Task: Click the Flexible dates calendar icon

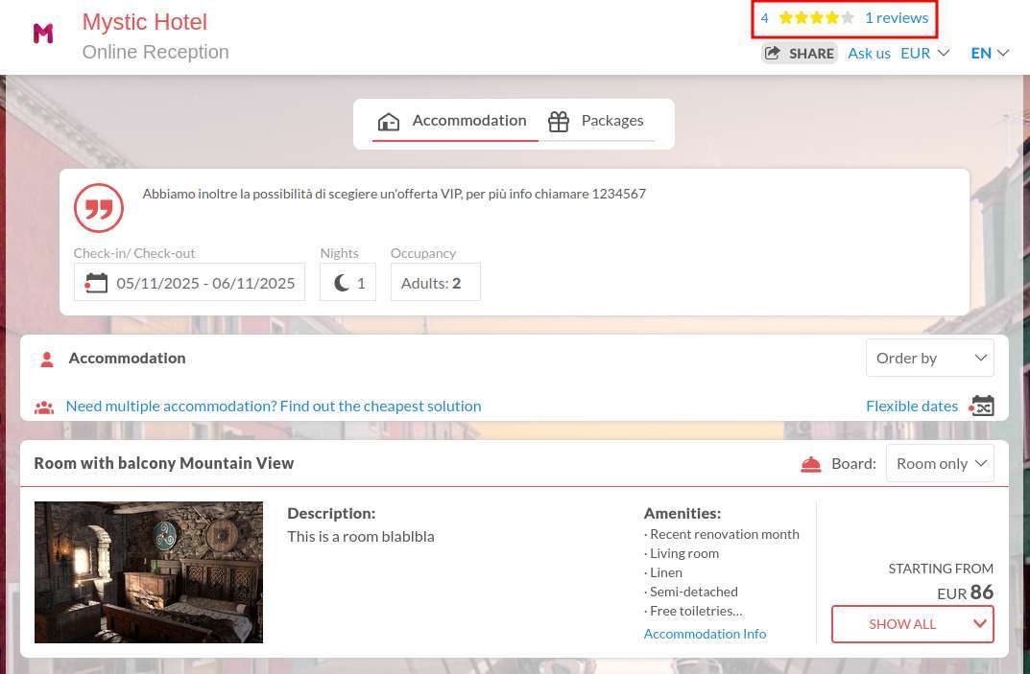Action: point(981,407)
